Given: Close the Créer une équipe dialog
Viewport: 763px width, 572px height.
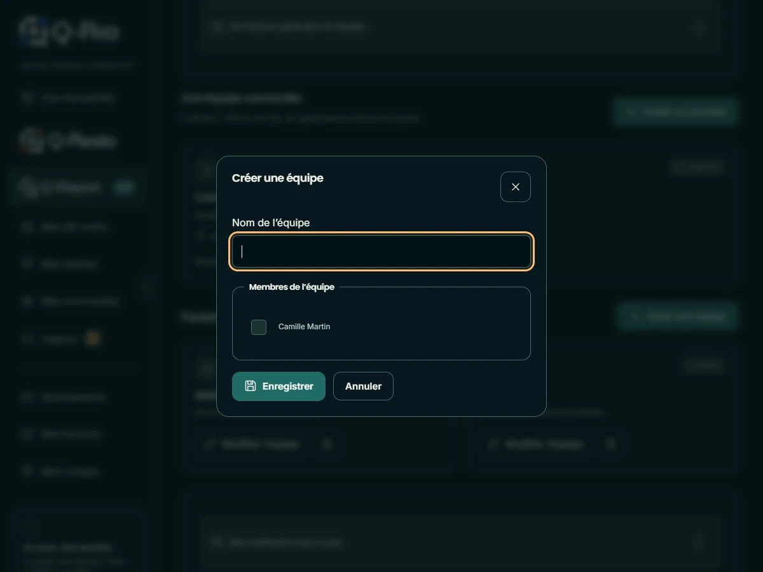Looking at the screenshot, I should click(516, 187).
